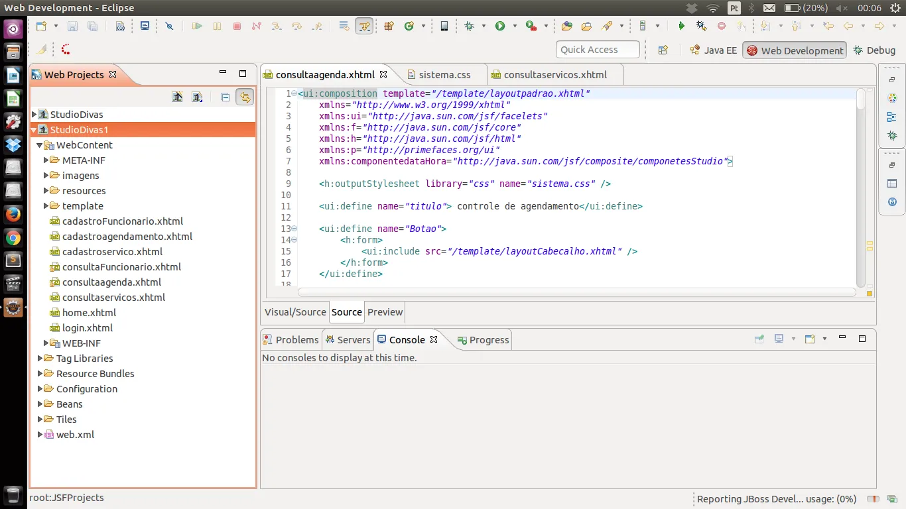The image size is (906, 509).
Task: Click the Open Perspective icon
Action: click(x=663, y=50)
